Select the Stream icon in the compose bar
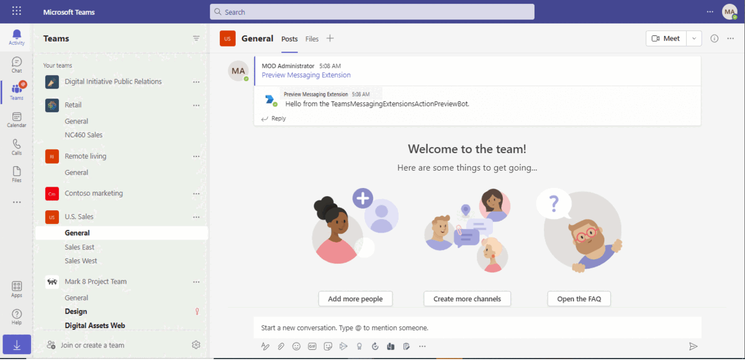745x361 pixels. click(343, 346)
